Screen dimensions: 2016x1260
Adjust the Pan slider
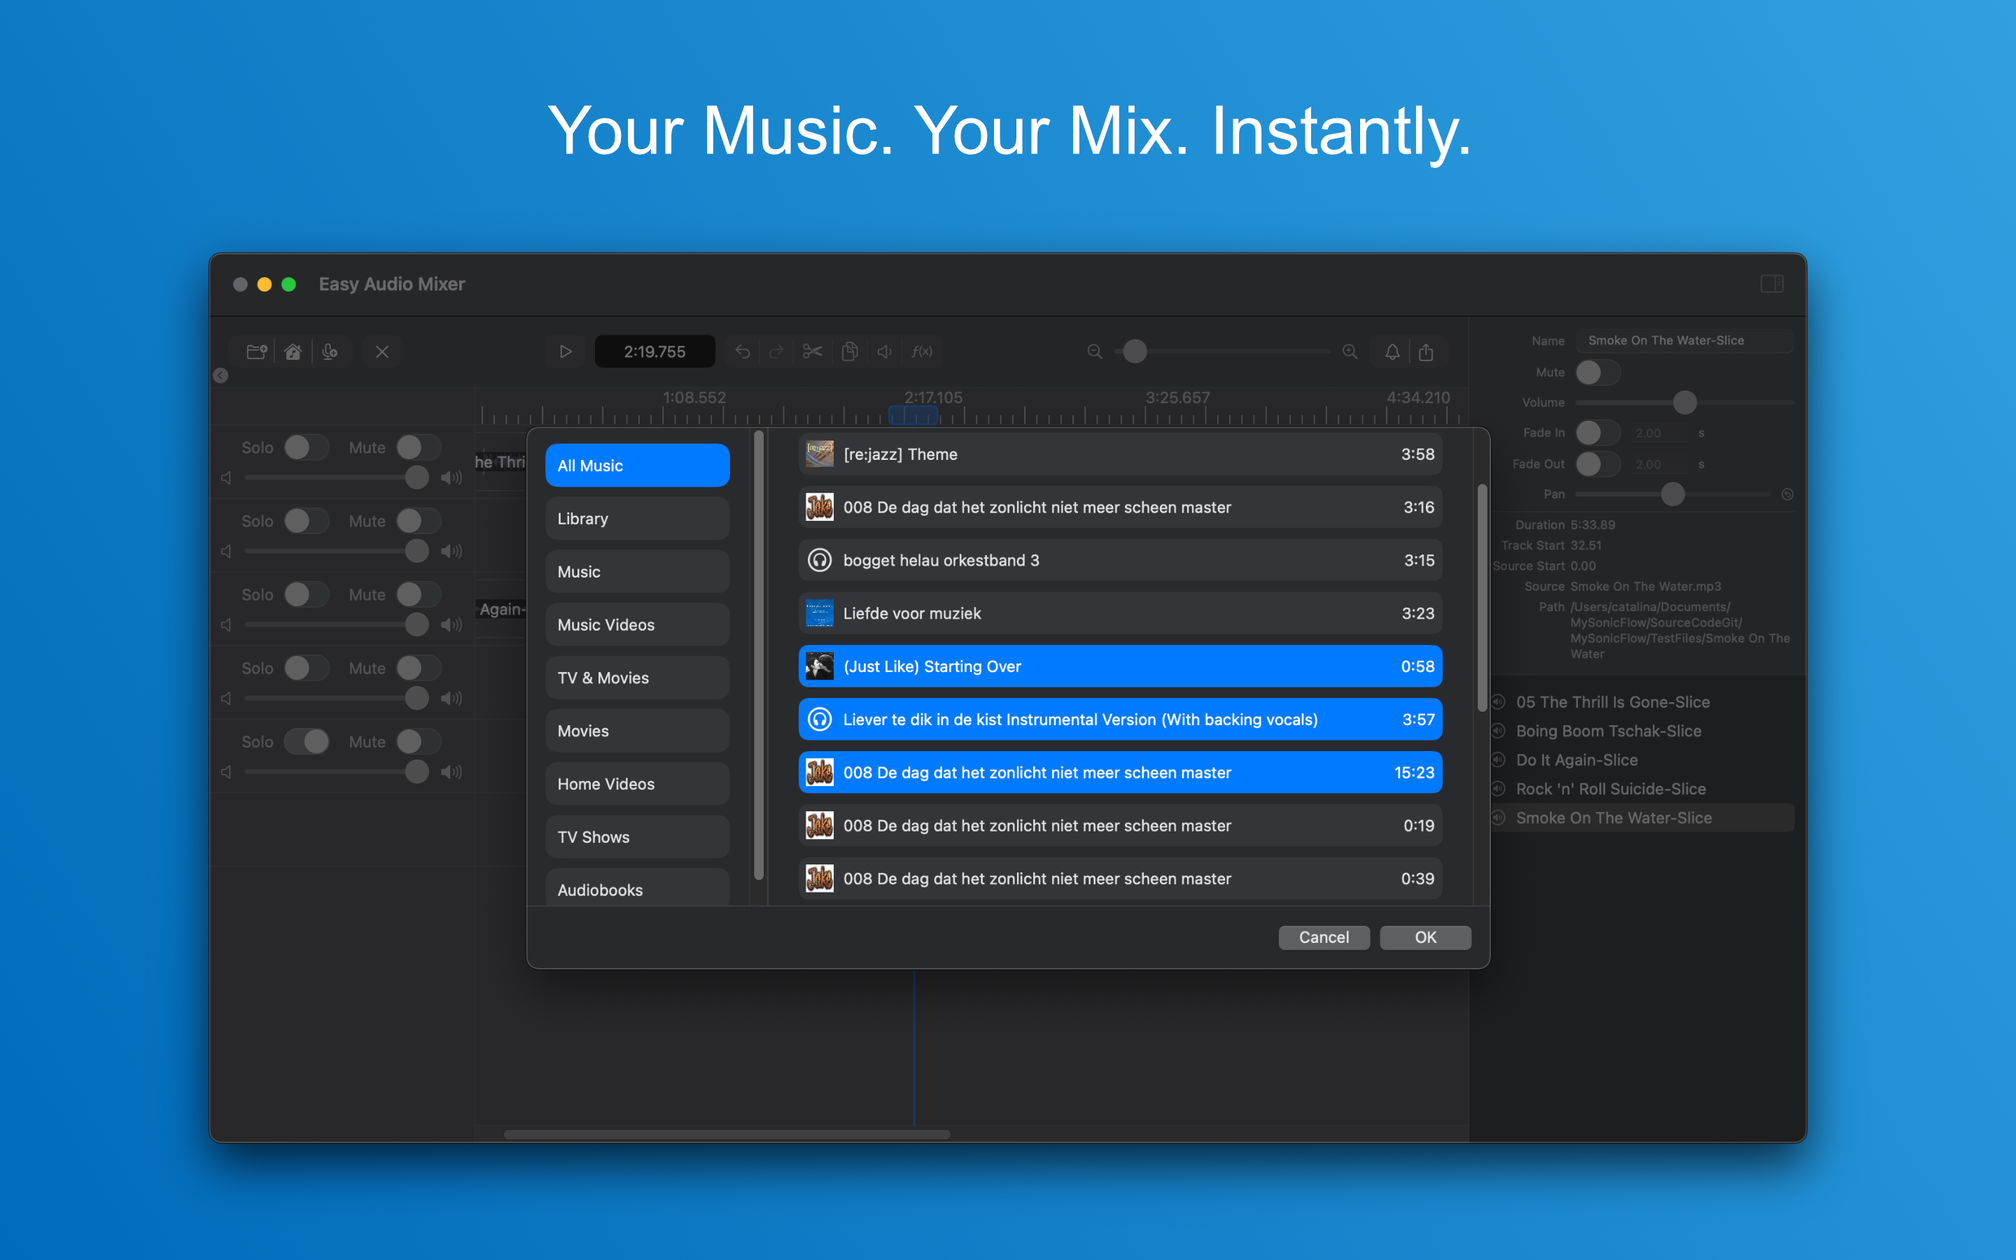click(1673, 494)
